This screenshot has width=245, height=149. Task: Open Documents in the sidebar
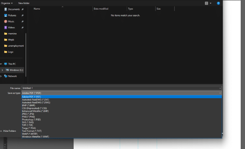[14, 10]
